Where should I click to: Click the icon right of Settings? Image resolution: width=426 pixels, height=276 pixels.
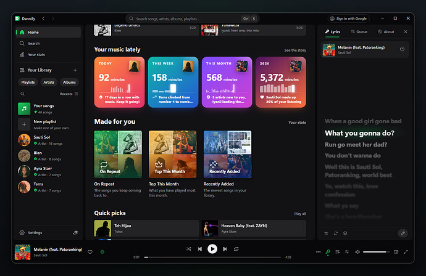[x=75, y=233]
